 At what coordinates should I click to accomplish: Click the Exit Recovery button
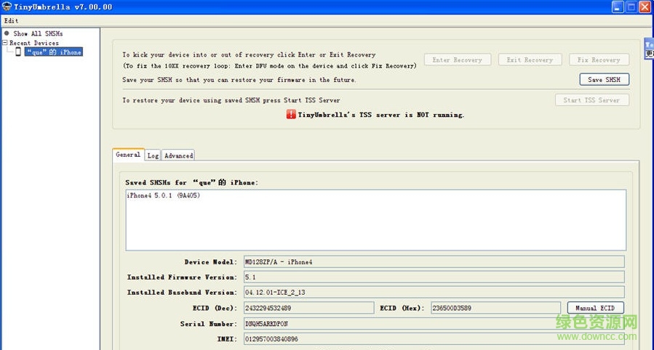click(530, 60)
